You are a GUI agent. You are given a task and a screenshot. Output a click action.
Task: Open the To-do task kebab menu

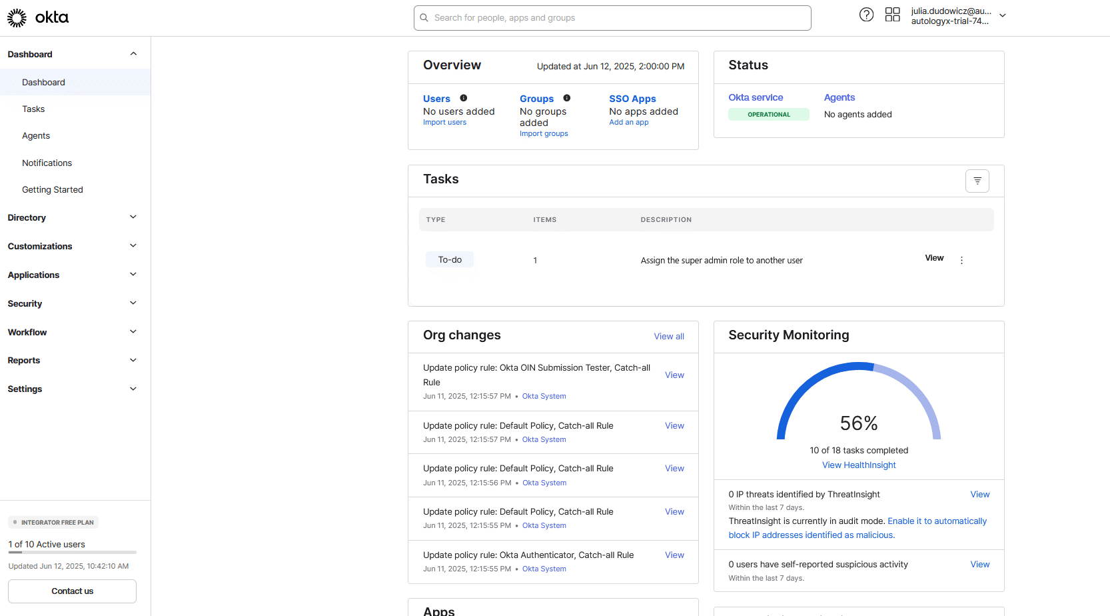pos(961,261)
